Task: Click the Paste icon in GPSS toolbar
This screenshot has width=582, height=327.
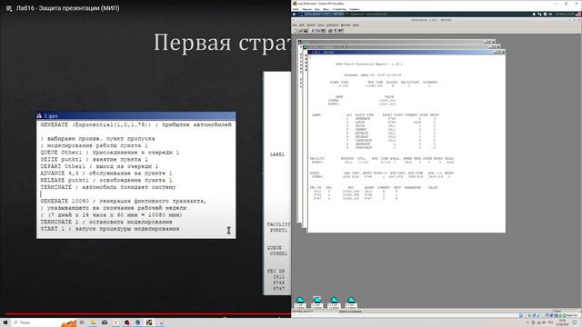Action: click(x=324, y=31)
